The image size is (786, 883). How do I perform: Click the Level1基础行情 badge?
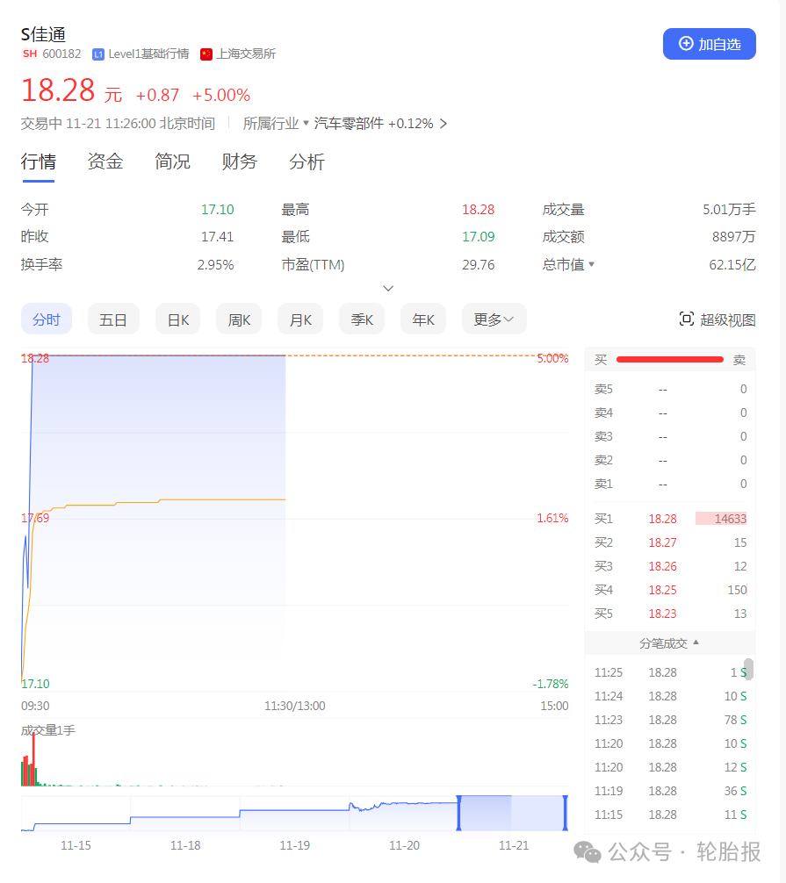[x=145, y=54]
